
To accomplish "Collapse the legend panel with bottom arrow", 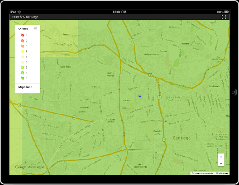I will (28, 92).
